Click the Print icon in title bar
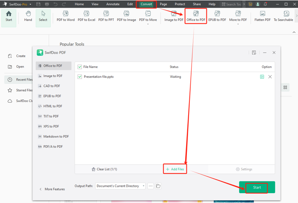The width and height of the screenshot is (298, 203). tap(47, 4)
